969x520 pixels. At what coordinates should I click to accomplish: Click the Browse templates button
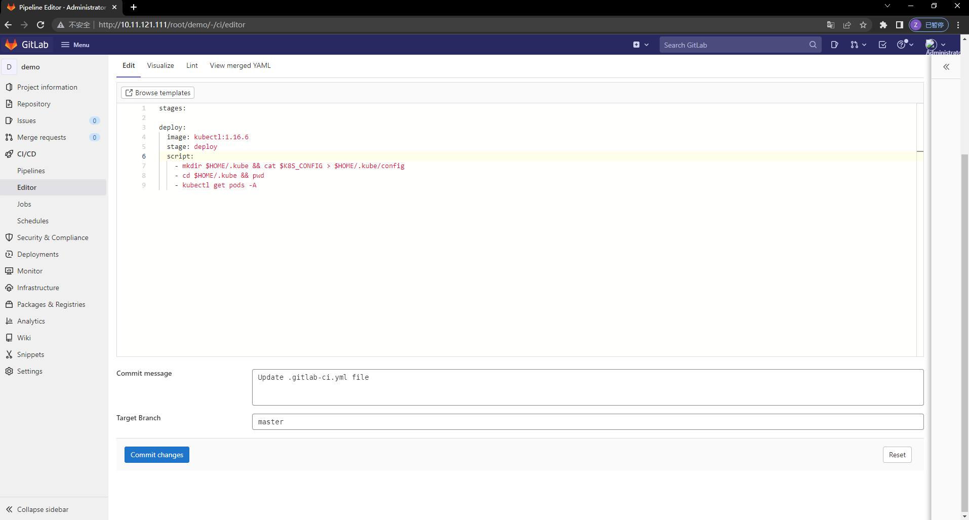[157, 93]
